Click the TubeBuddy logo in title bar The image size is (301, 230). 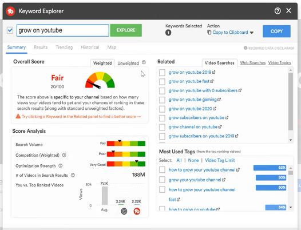click(10, 11)
